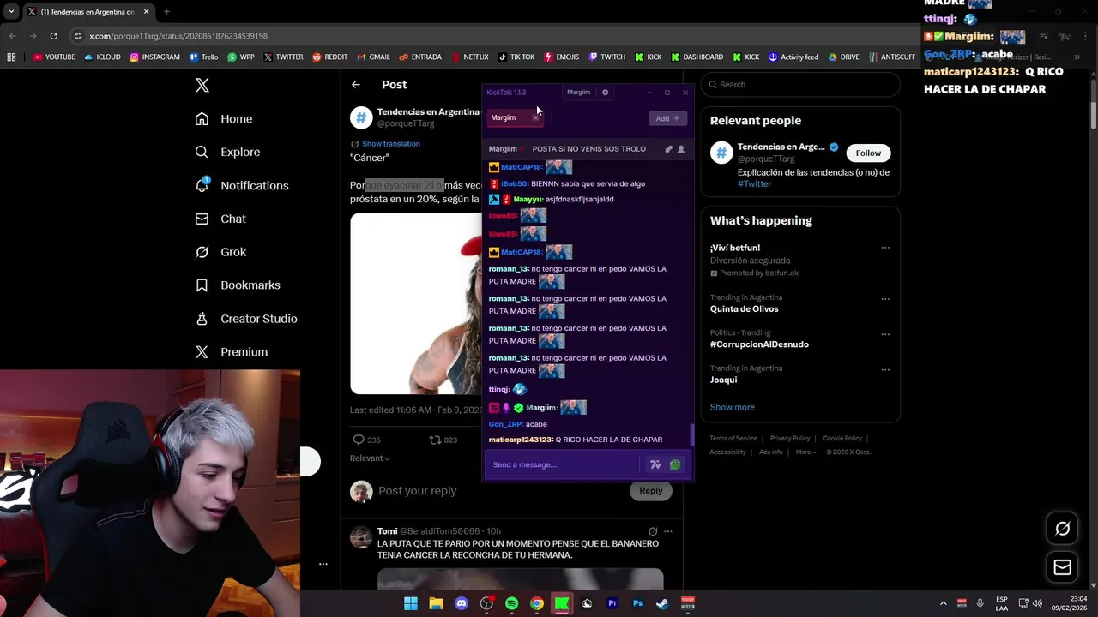Image resolution: width=1098 pixels, height=617 pixels.
Task: Open X home via the X logo
Action: tap(202, 85)
